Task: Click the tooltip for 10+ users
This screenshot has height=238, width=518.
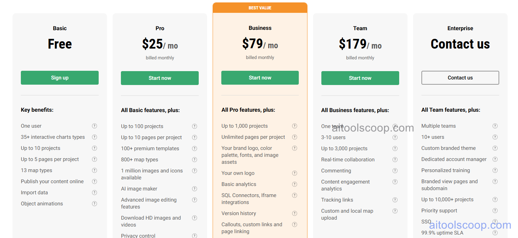Action: [495, 137]
